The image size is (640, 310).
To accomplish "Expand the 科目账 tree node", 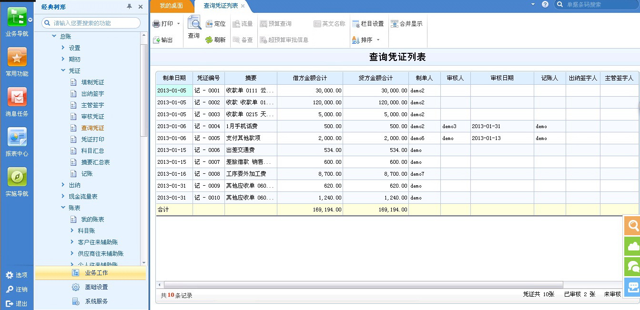I will pos(72,230).
